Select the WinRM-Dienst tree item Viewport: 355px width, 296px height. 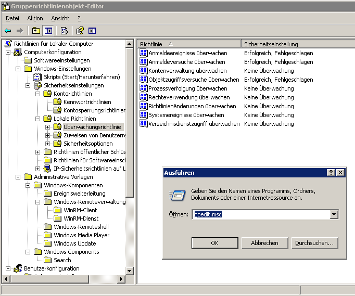81,218
